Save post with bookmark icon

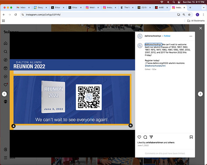click(x=191, y=137)
